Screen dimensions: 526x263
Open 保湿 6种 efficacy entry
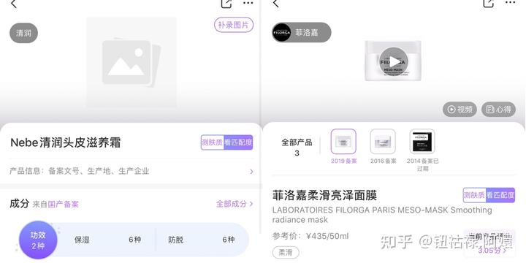coord(107,240)
